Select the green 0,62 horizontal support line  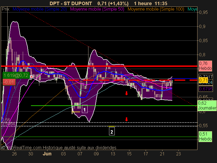tap(114, 106)
